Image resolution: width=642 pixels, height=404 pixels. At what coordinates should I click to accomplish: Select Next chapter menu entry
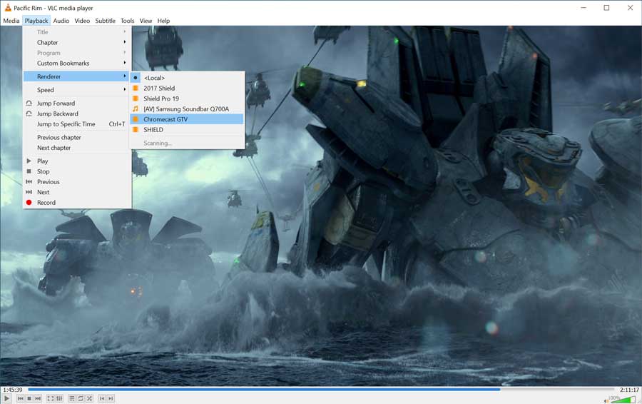tap(77, 148)
